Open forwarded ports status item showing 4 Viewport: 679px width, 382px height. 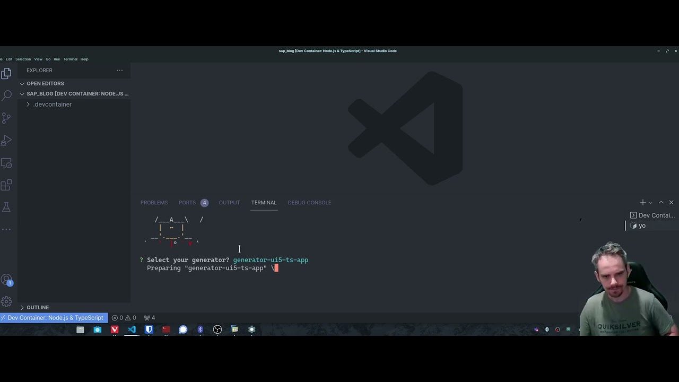coord(150,318)
